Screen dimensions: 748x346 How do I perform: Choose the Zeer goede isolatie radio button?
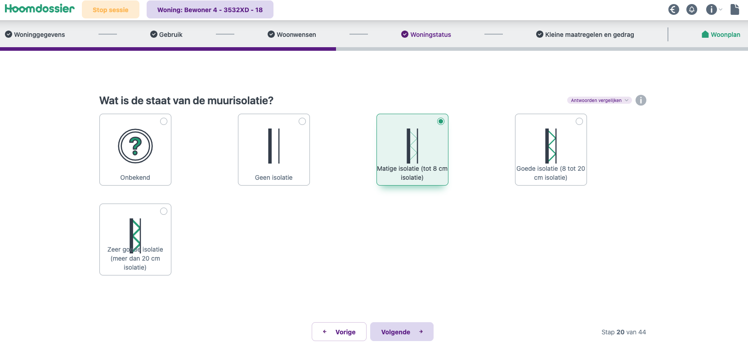point(164,211)
